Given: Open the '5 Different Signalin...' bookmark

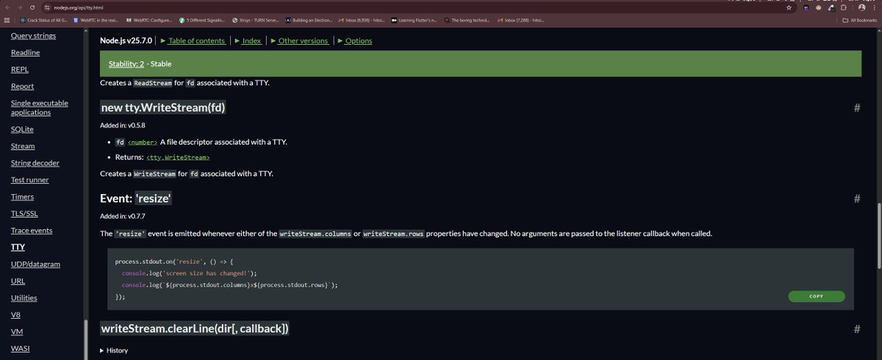Looking at the screenshot, I should coord(201,20).
